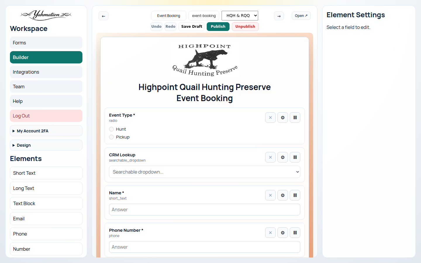Switch to the Integrations section

click(46, 72)
